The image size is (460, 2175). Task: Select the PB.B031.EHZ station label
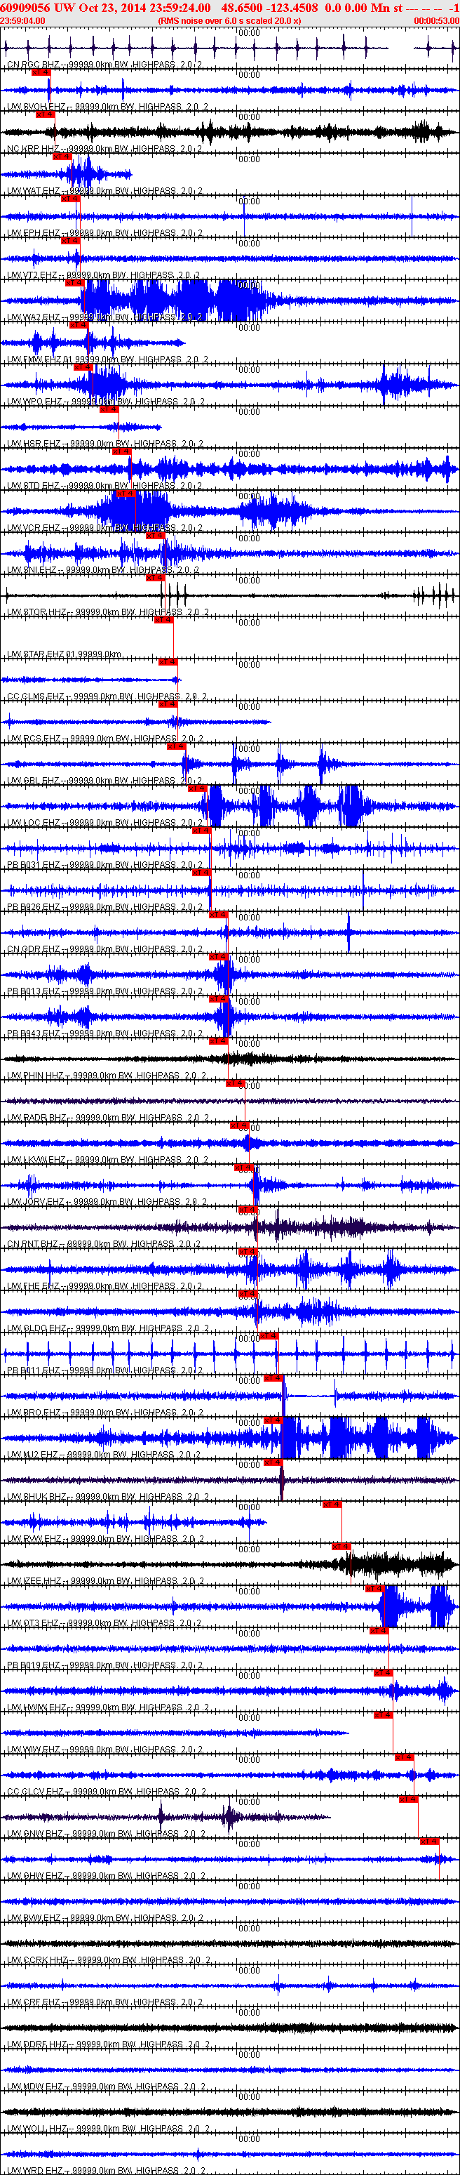click(104, 866)
